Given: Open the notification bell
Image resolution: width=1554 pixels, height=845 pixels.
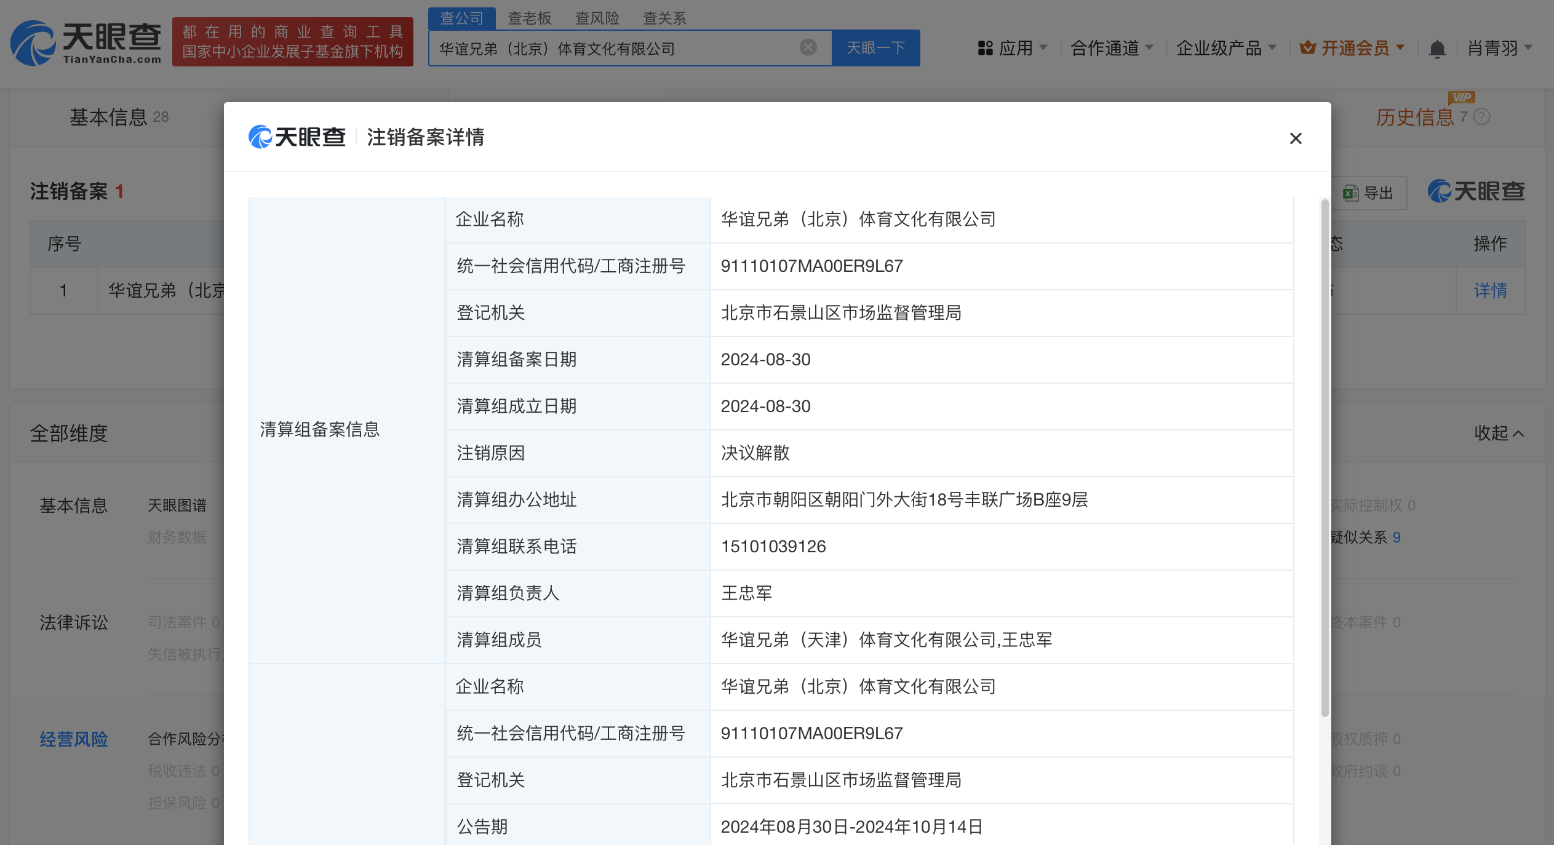Looking at the screenshot, I should (x=1436, y=49).
